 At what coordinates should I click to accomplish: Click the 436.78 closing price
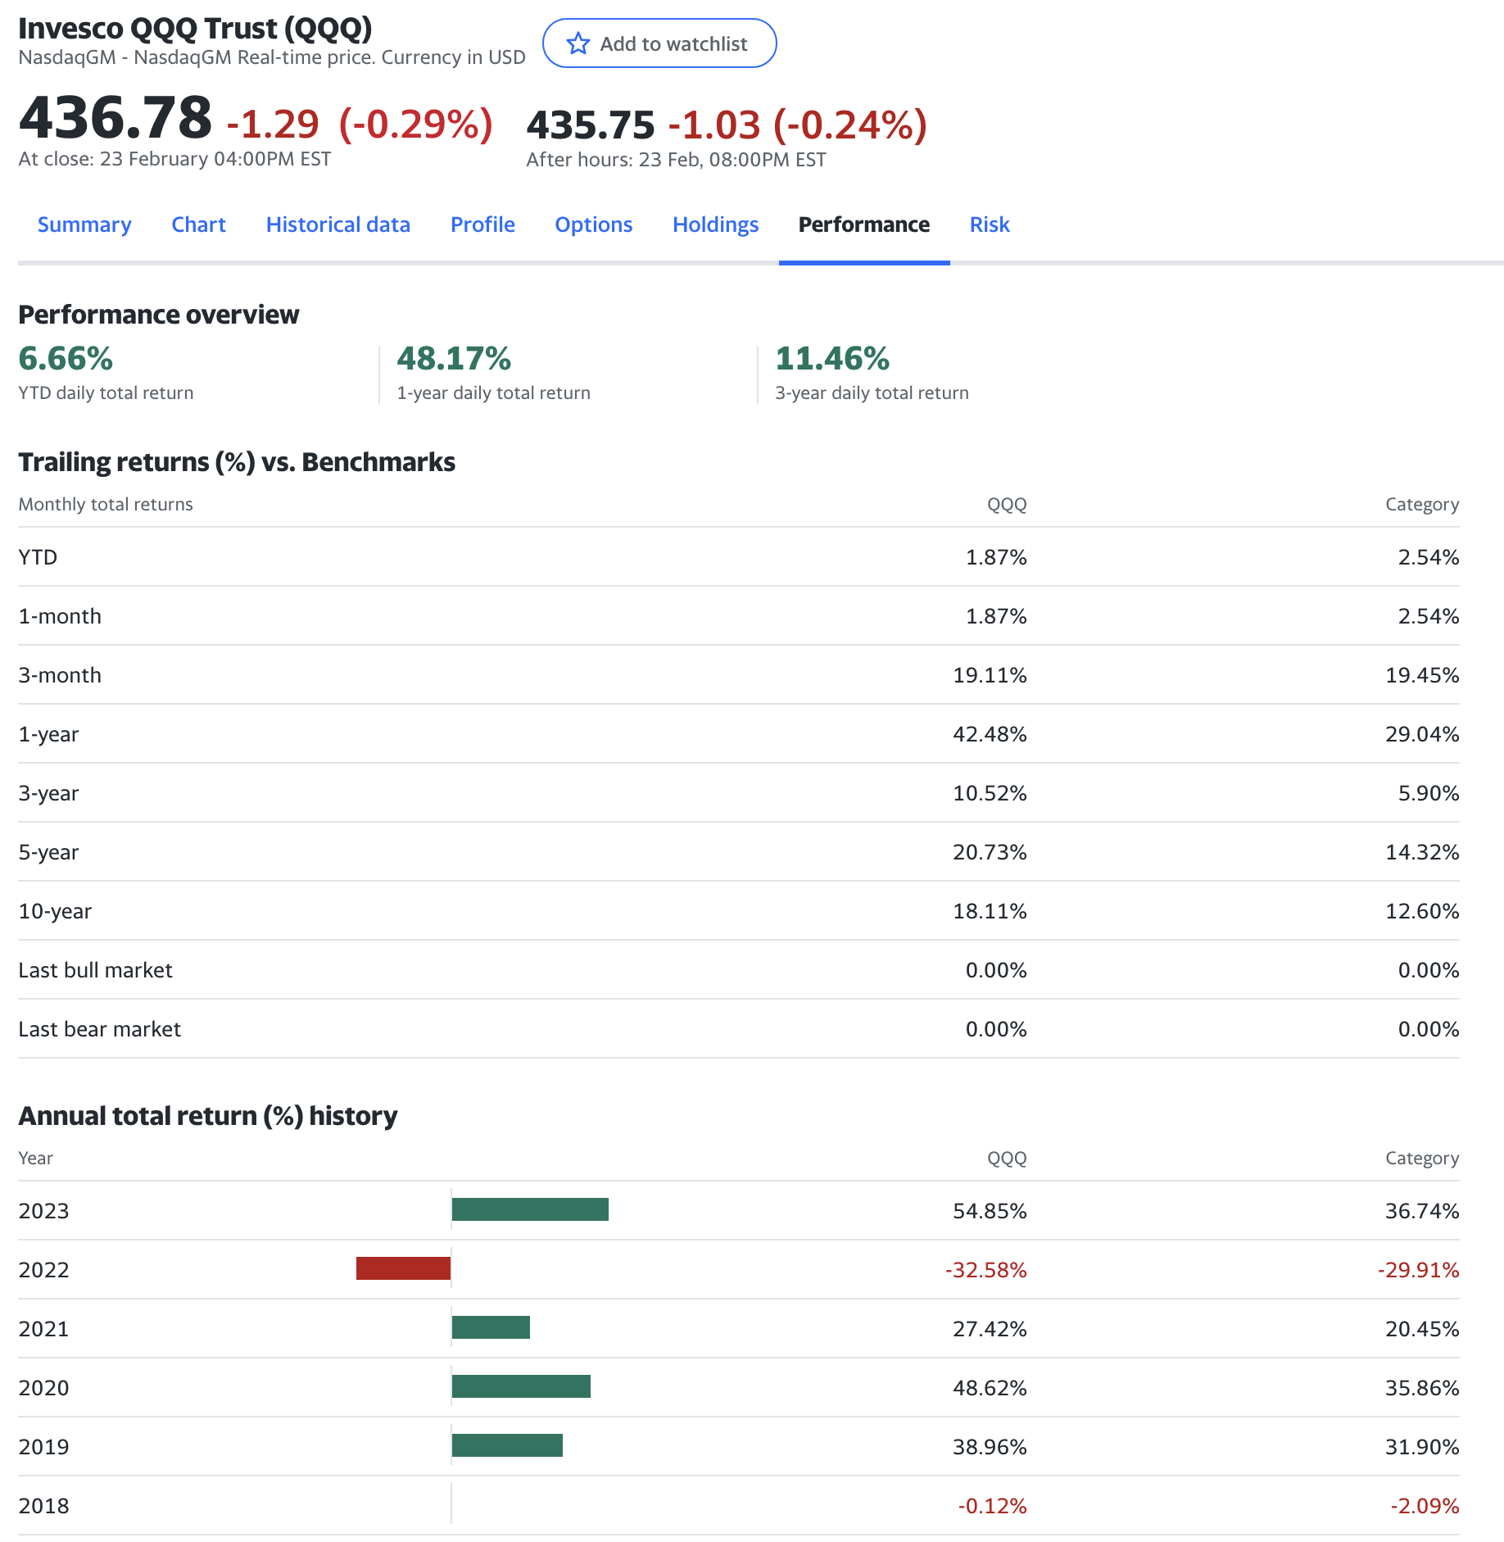coord(116,117)
